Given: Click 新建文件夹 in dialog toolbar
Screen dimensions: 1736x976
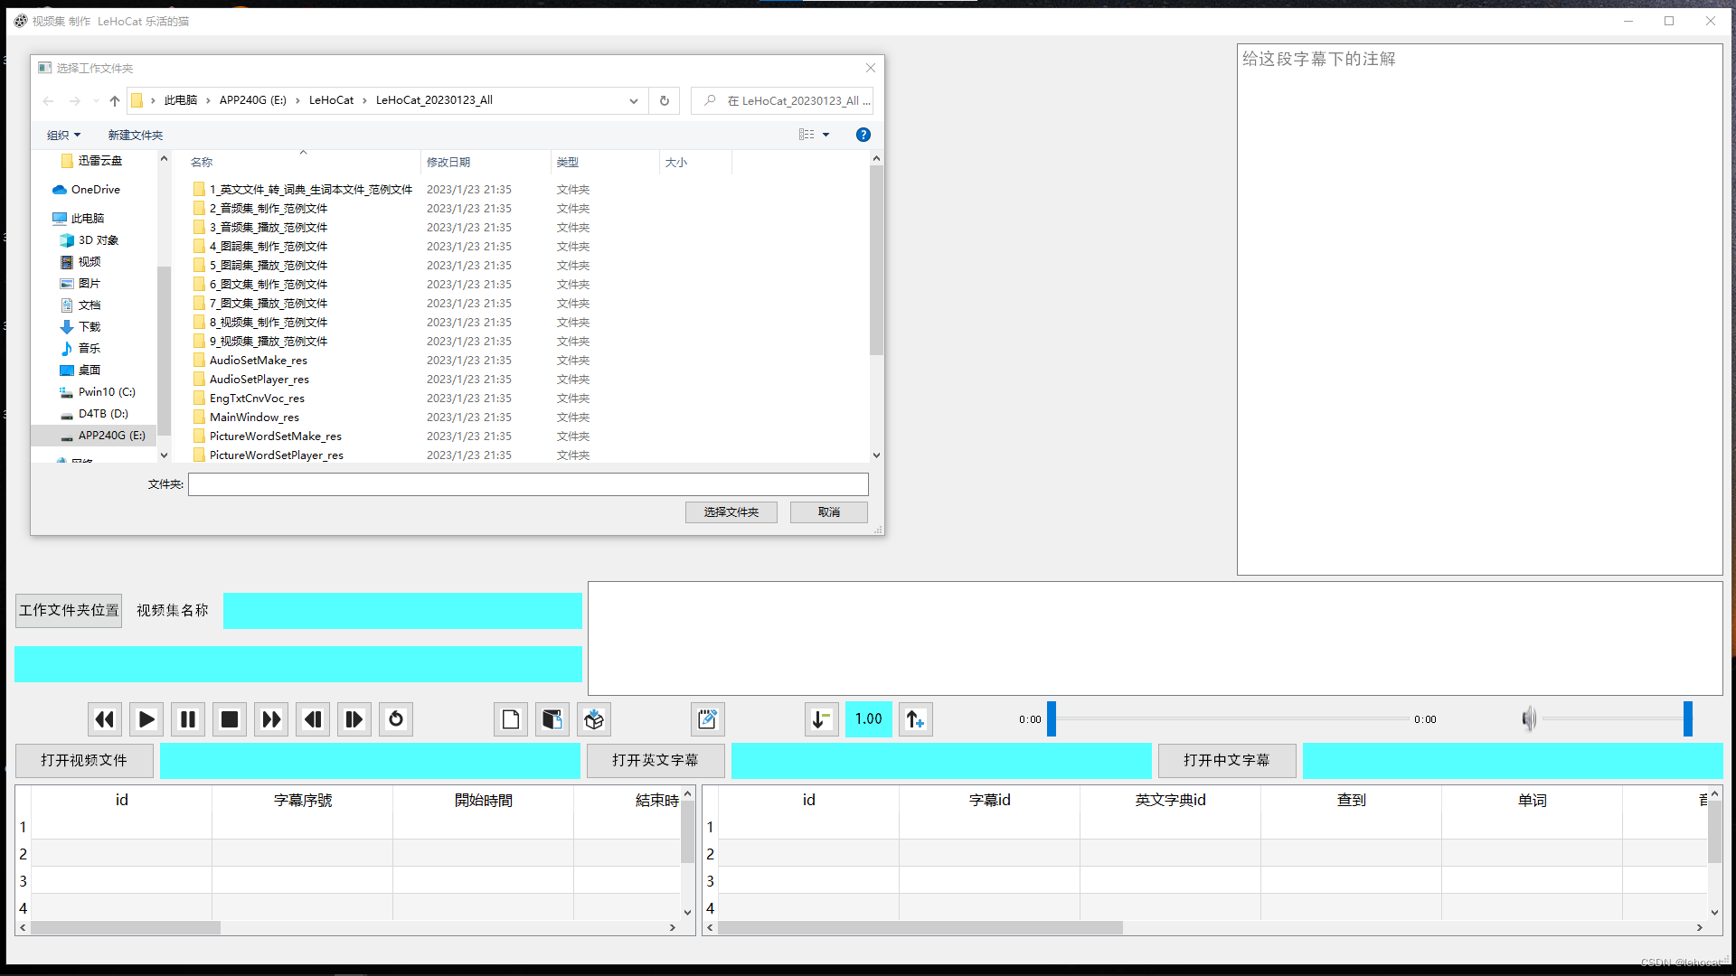Looking at the screenshot, I should (136, 135).
